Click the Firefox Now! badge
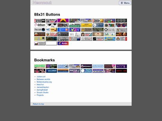Viewport: 162px width, 121px height. coord(51,34)
